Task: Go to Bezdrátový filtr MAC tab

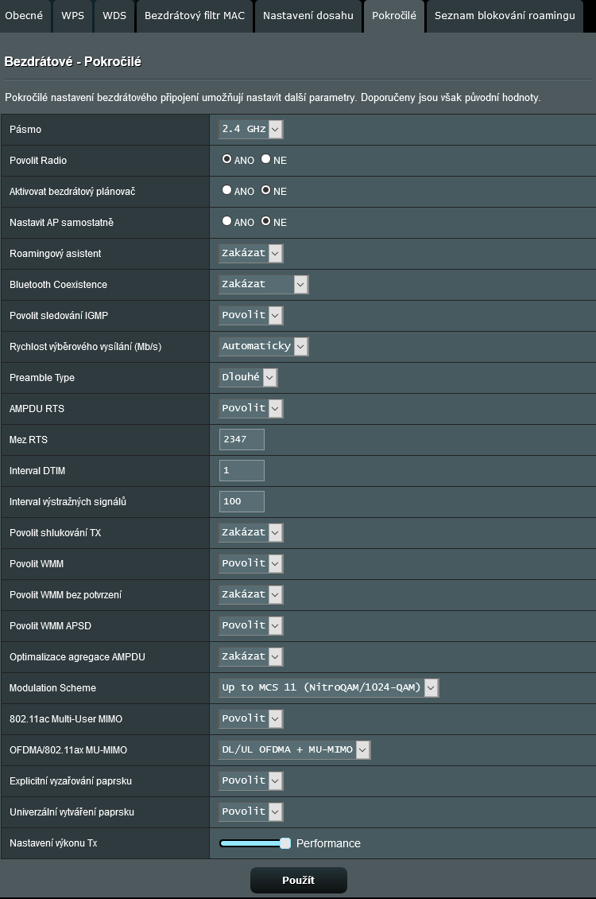Action: (x=194, y=16)
